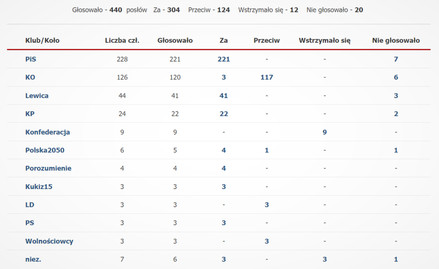
Task: Open the LD club link
Action: [x=30, y=205]
